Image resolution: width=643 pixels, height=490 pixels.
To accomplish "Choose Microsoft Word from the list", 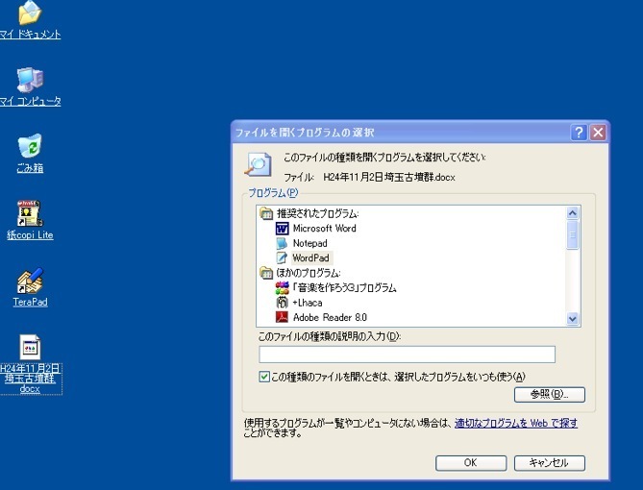I will tap(324, 229).
